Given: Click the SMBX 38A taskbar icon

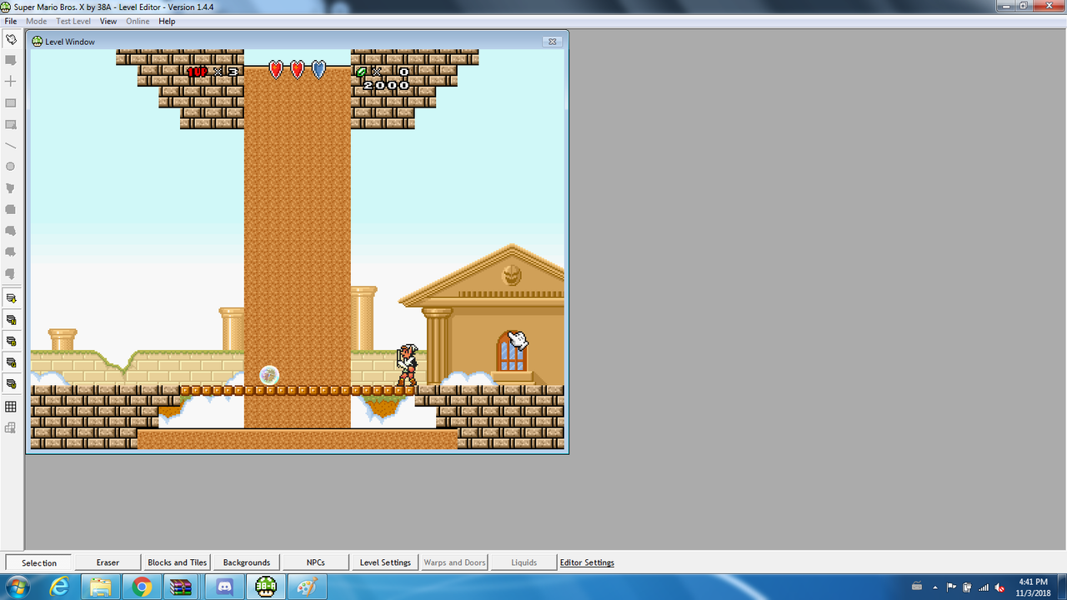Looking at the screenshot, I should pos(265,587).
